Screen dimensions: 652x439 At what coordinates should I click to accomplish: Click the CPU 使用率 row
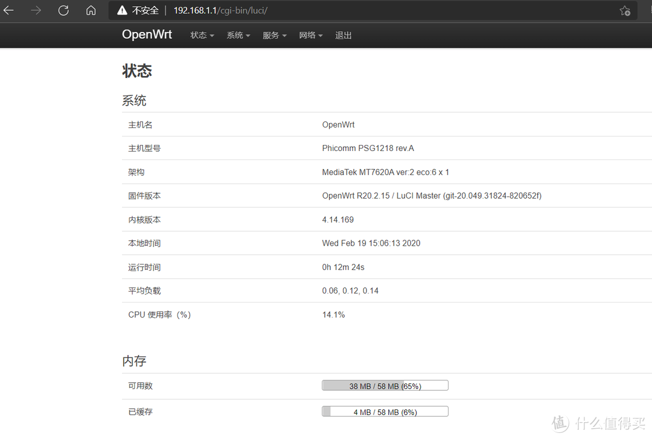[159, 314]
